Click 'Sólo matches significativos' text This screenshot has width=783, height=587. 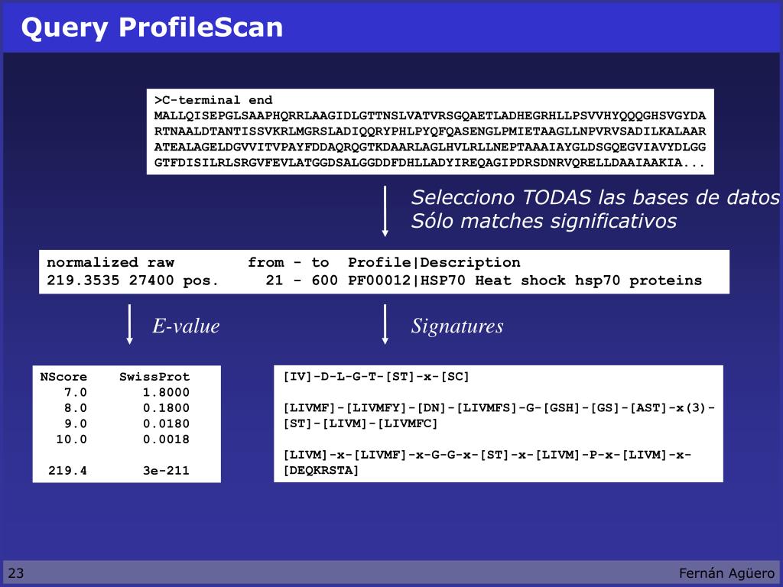tap(544, 221)
